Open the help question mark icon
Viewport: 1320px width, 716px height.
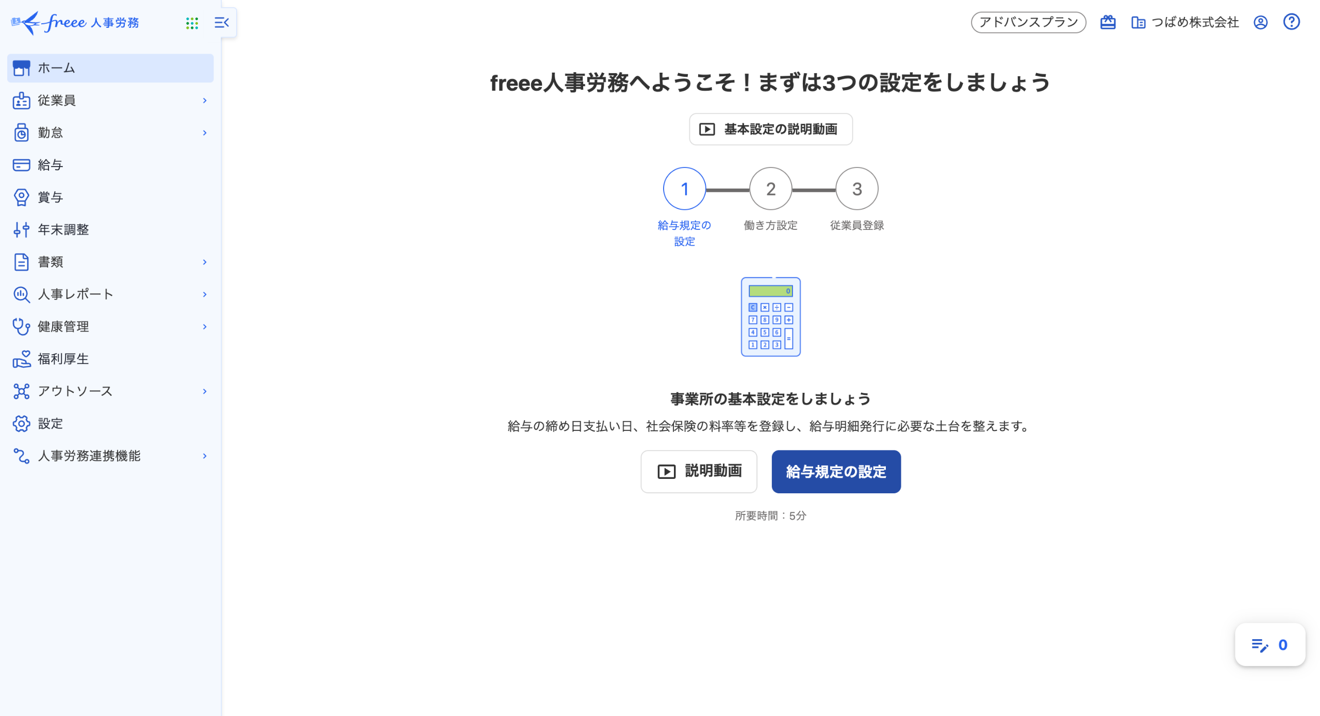1291,22
